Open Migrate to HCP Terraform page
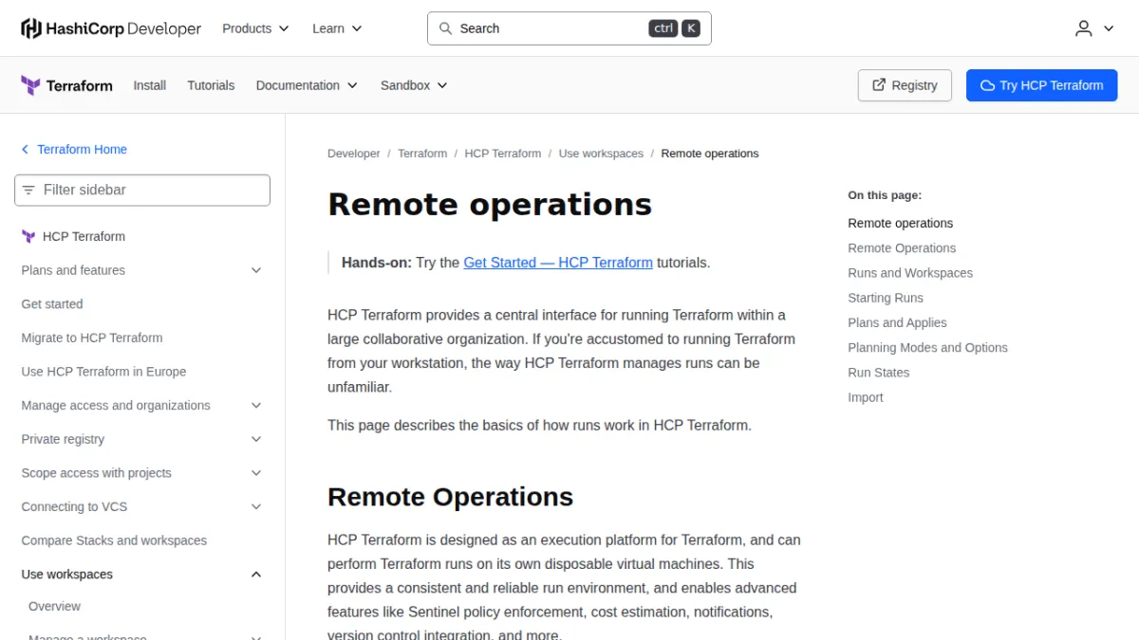The image size is (1139, 640). tap(92, 338)
